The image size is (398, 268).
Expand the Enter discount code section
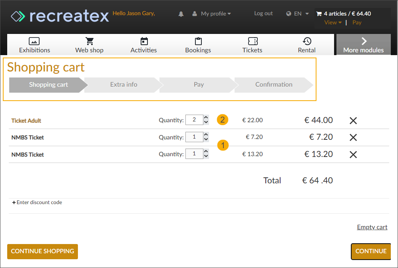pyautogui.click(x=37, y=202)
